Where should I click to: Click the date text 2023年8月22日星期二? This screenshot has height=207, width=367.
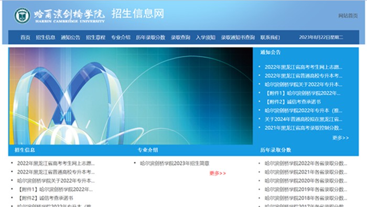tap(321, 37)
